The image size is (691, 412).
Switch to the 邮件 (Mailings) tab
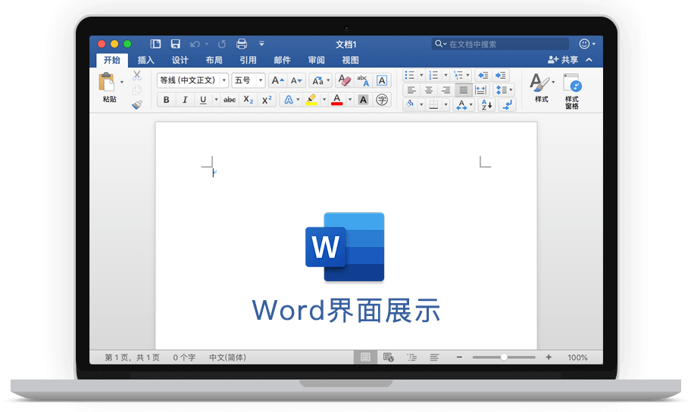click(x=282, y=60)
